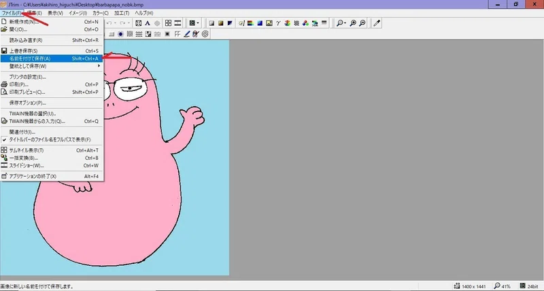Open the RGB color balls icon
544x291 pixels.
click(305, 23)
